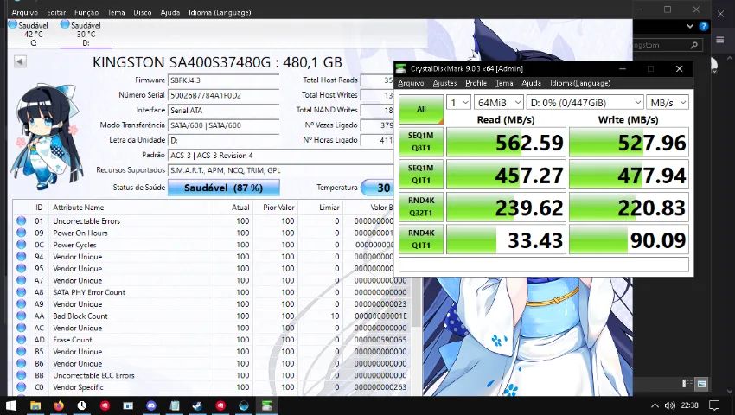
Task: Click the Pior Valor column header
Action: 278,207
